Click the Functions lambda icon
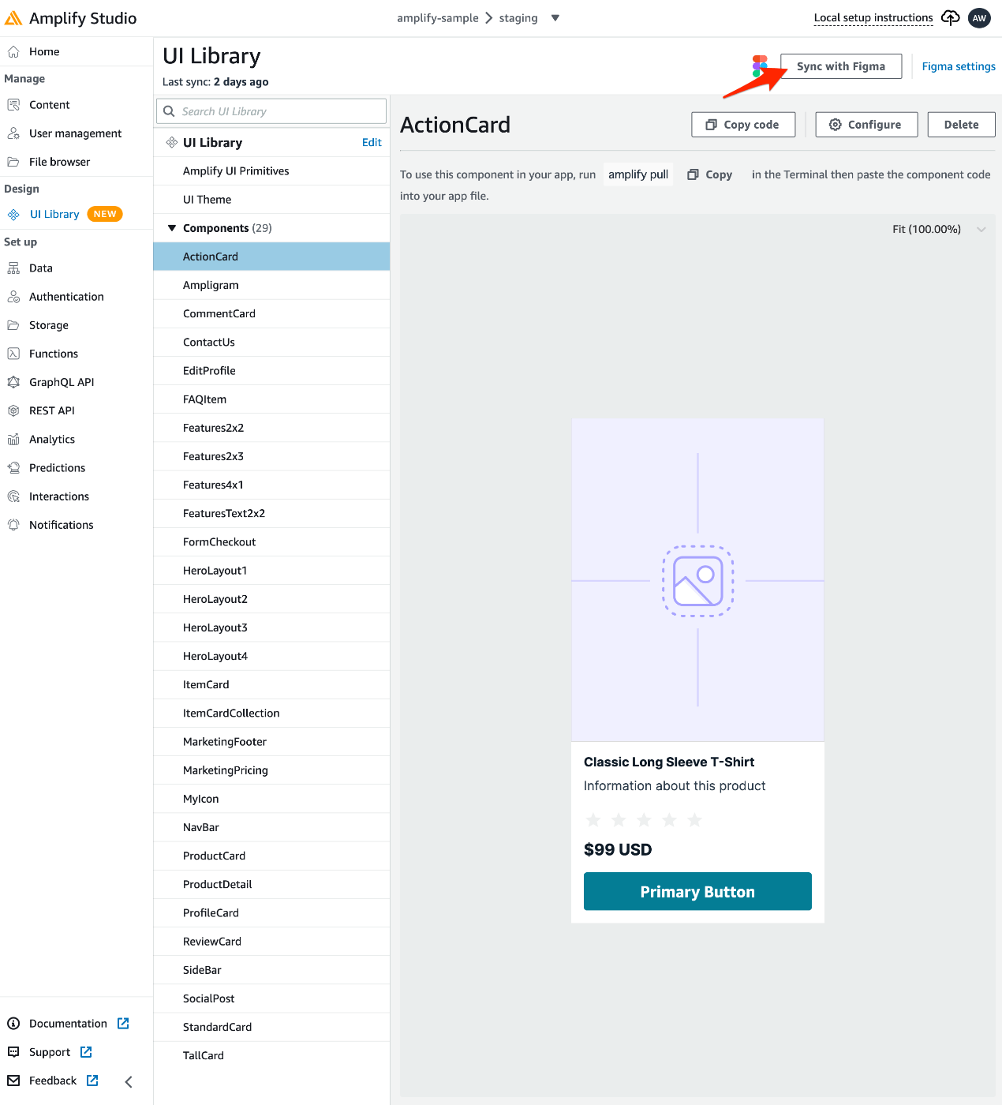 click(13, 354)
